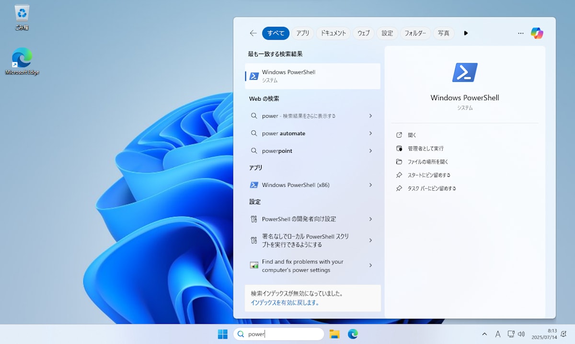
Task: Expand Windows PowerShell (x86) arrow
Action: (370, 185)
